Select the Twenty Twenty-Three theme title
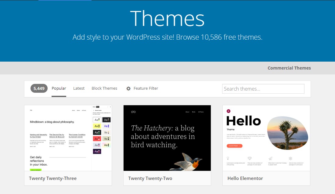Screen dimensions: 335x194 53,178
